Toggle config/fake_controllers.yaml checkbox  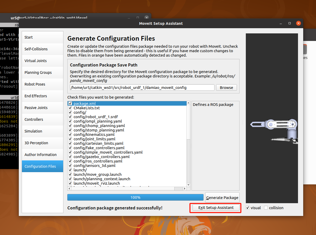(70, 148)
